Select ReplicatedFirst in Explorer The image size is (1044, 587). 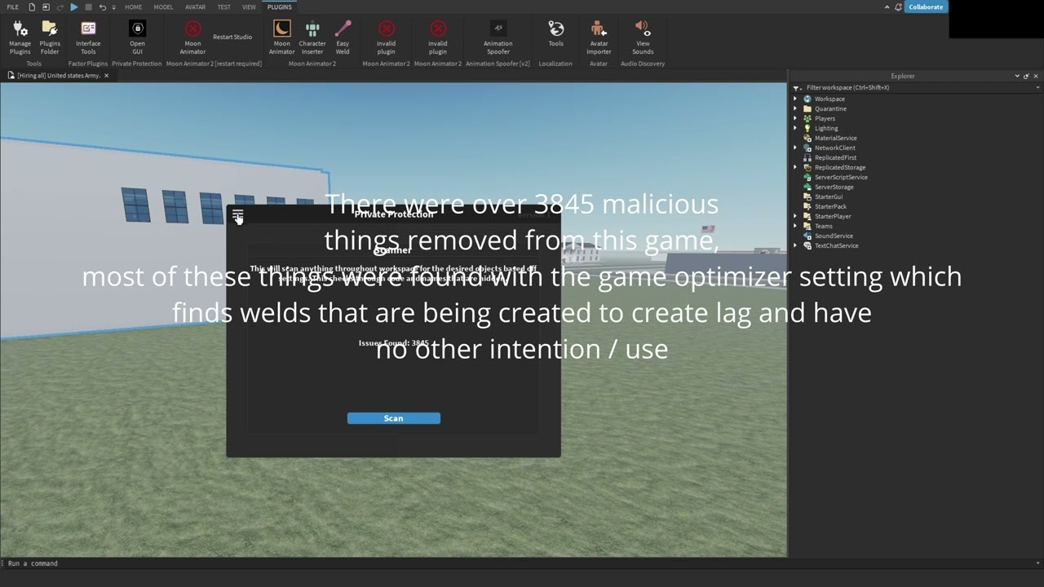click(835, 157)
